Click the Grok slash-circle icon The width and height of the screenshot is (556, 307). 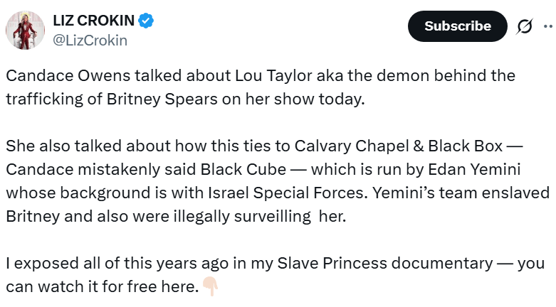tap(524, 26)
